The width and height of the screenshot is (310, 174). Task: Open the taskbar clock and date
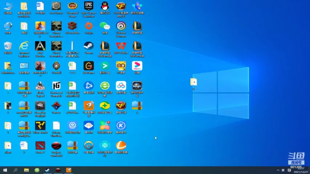tap(301, 170)
